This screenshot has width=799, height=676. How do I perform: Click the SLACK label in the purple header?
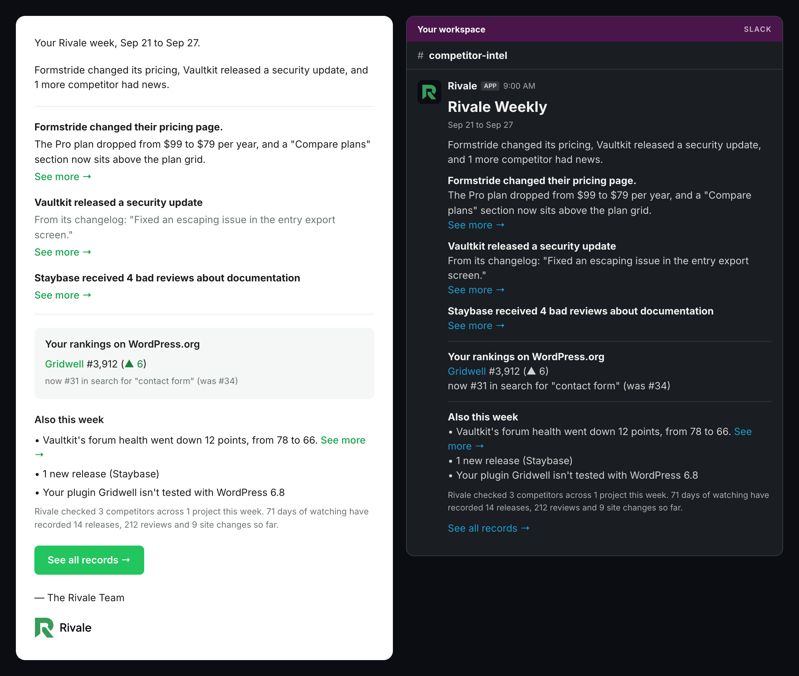[757, 29]
